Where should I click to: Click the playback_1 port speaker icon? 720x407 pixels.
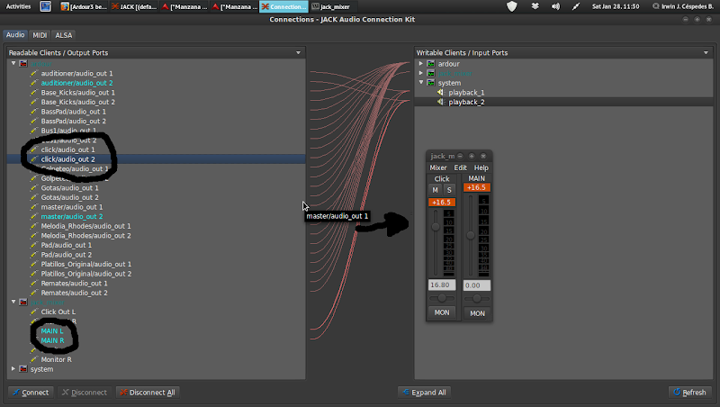click(440, 93)
